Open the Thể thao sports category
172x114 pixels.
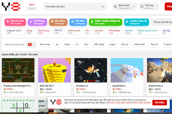[x=77, y=22]
